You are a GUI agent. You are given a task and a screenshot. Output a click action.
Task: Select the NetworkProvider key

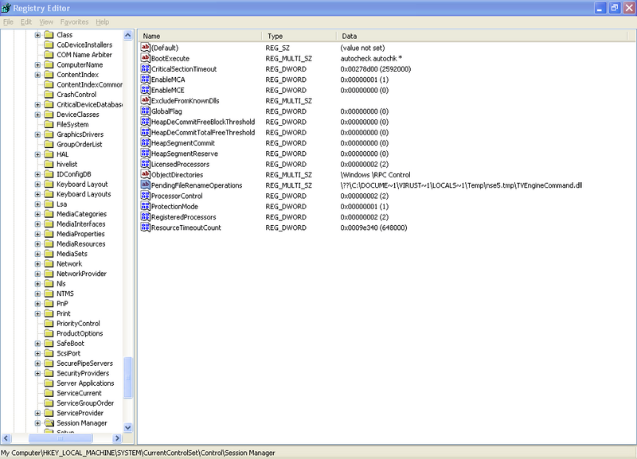pyautogui.click(x=82, y=274)
